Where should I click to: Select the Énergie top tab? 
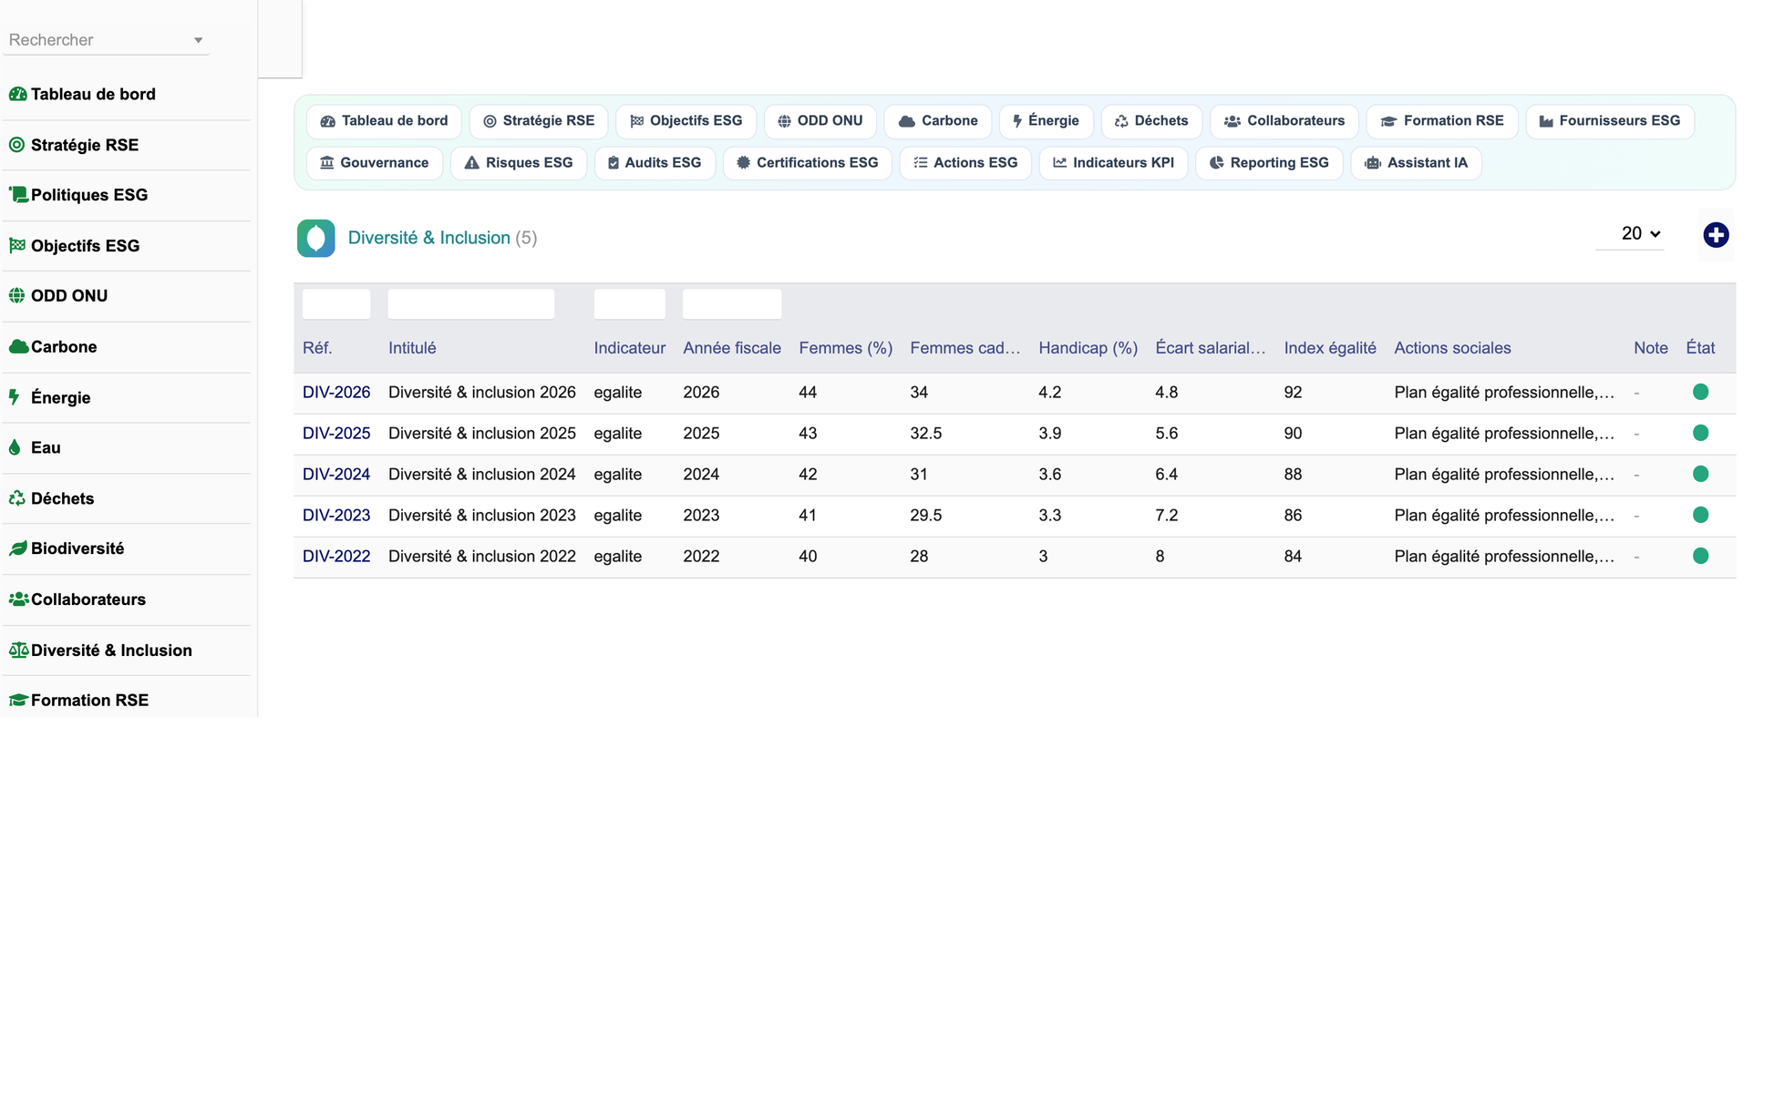coord(1046,121)
